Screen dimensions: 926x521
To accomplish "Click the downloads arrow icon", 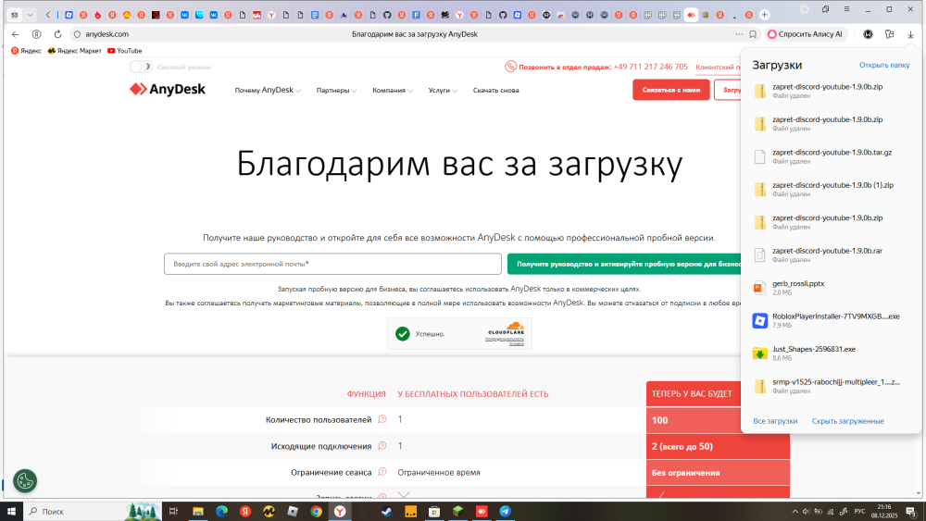I will pyautogui.click(x=910, y=34).
